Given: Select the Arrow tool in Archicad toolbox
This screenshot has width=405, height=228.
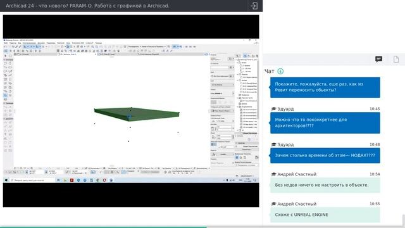Looking at the screenshot, I should [6, 56].
